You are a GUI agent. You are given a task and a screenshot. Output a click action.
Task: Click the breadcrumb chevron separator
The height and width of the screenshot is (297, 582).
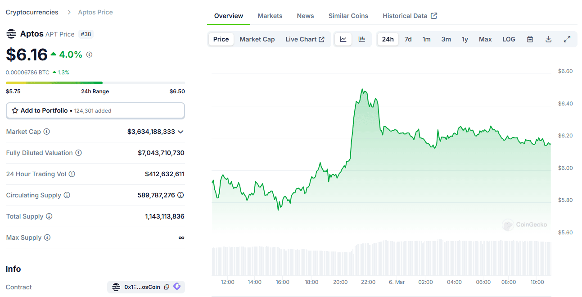click(x=69, y=12)
